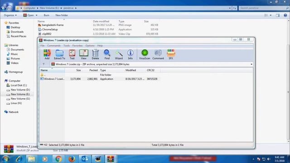Click the volume icon in system tray
The image size is (290, 163).
coord(269,159)
